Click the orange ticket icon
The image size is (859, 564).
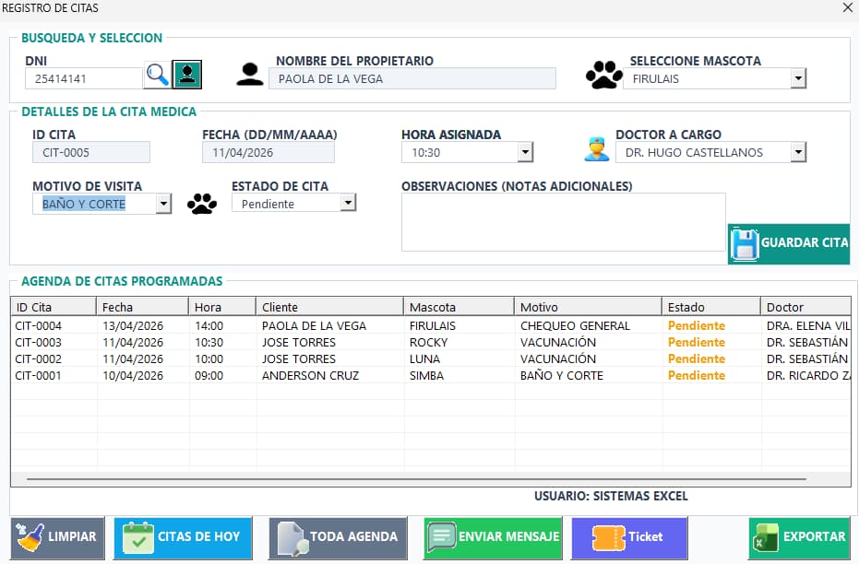[608, 538]
